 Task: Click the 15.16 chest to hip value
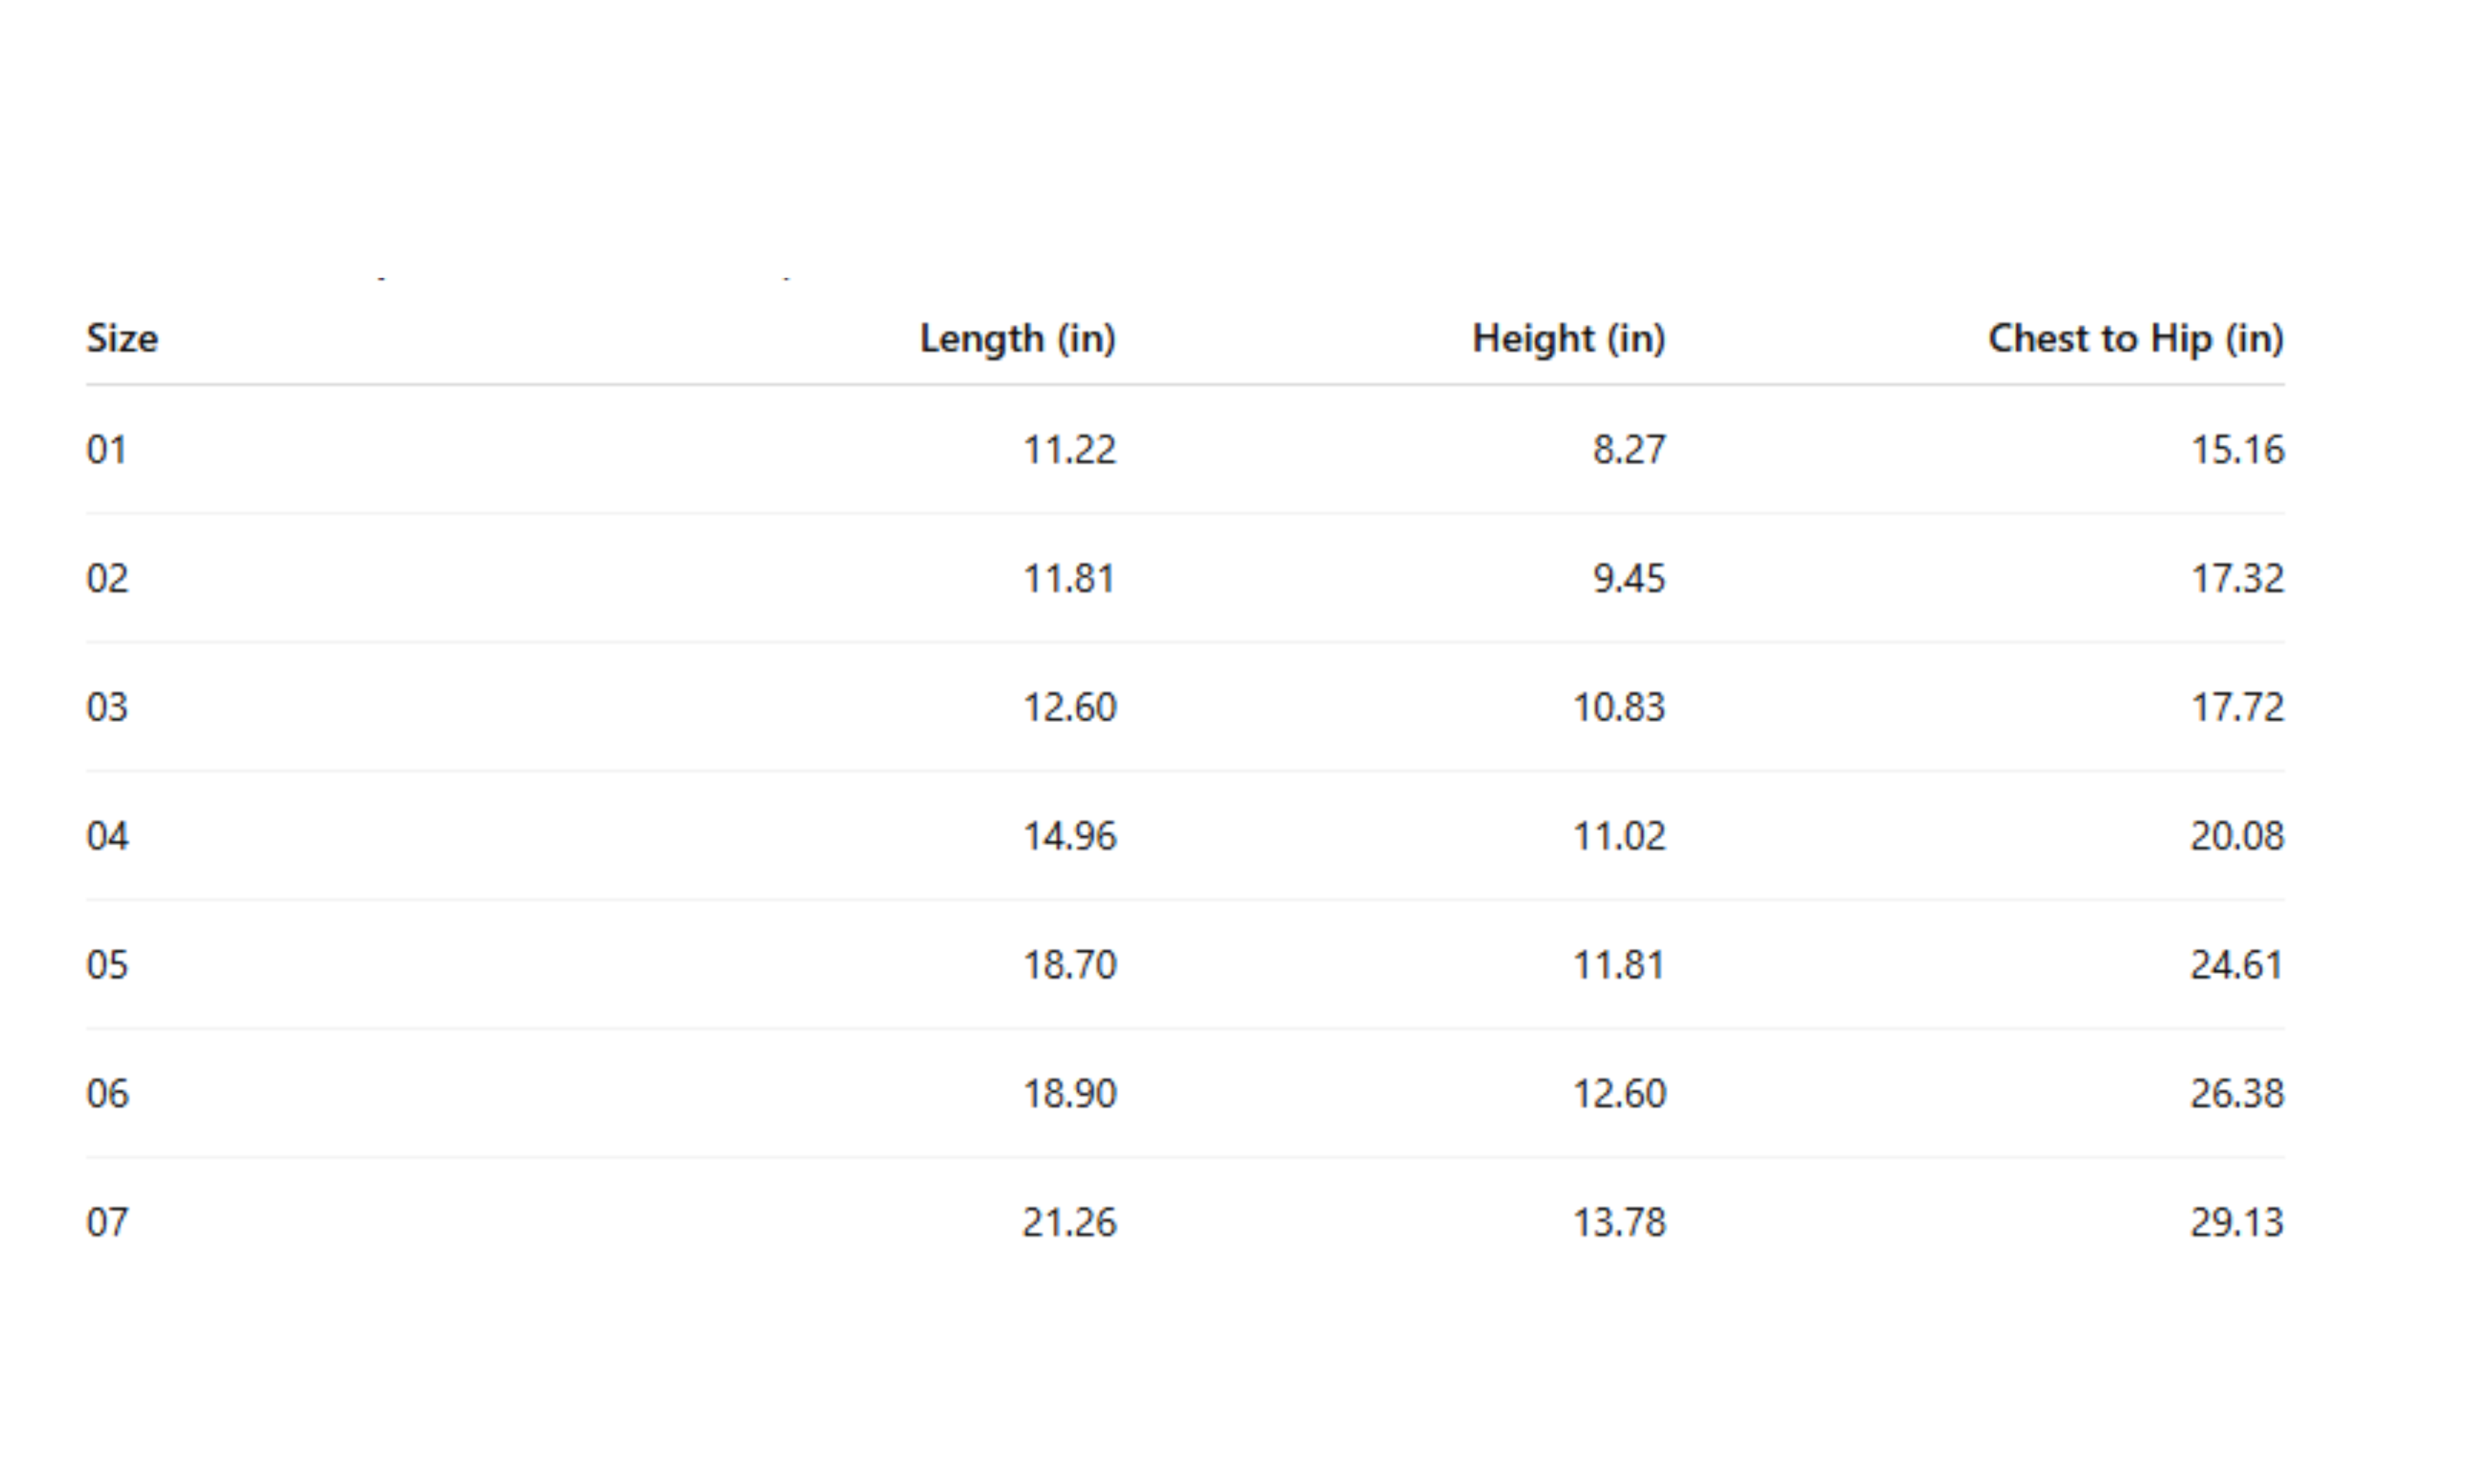tap(2237, 450)
